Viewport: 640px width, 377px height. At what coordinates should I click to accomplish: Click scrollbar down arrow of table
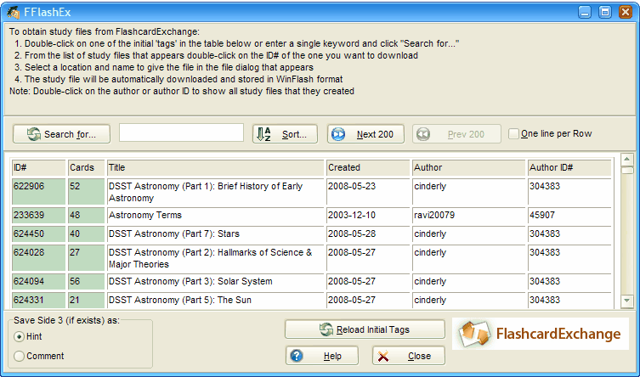tap(627, 301)
